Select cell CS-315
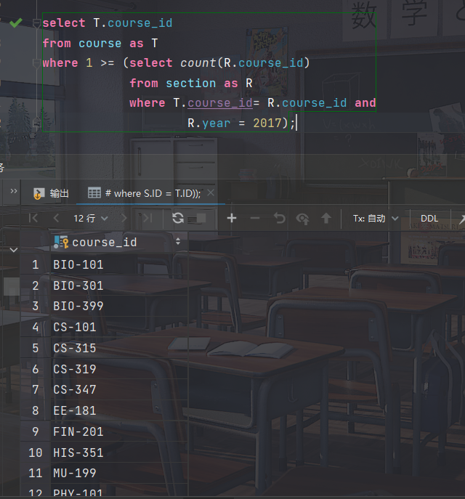This screenshot has height=499, width=465. 119,348
